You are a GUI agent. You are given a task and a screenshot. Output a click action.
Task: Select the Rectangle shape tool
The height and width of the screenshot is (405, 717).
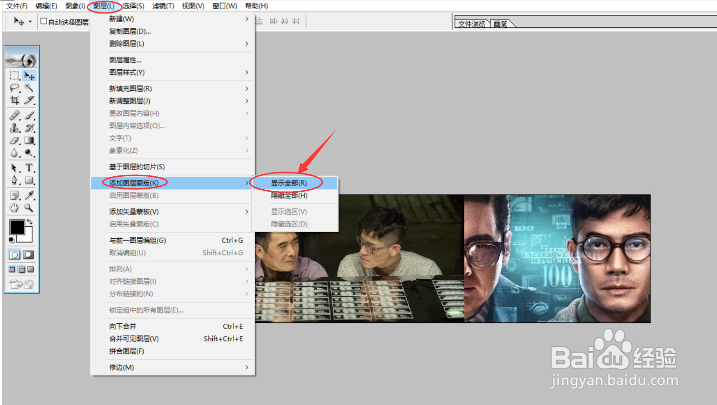click(x=29, y=181)
